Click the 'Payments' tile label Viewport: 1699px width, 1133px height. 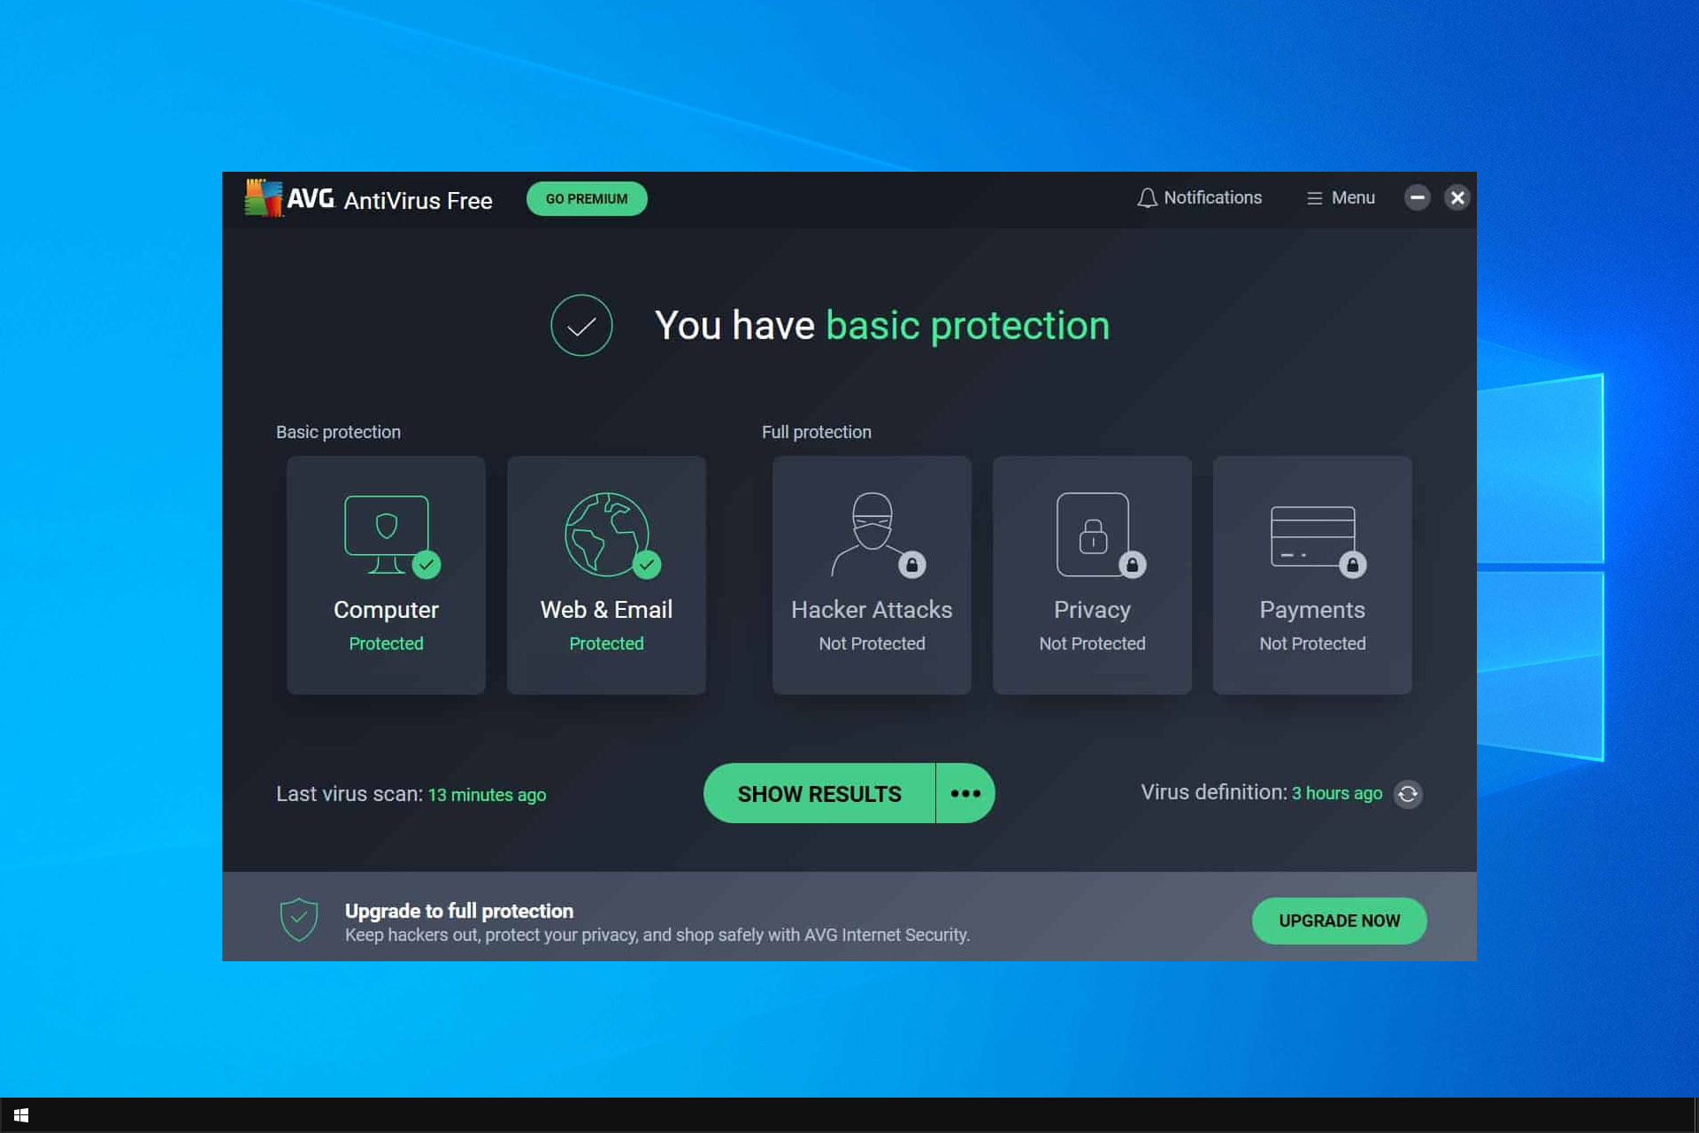(1312, 610)
